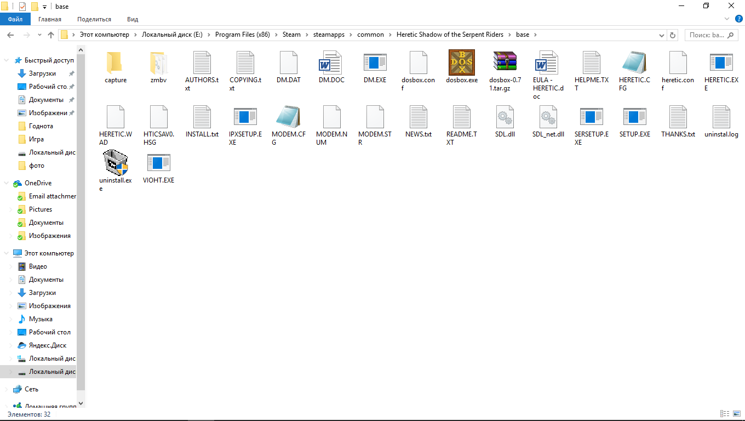Navigate to common in address bar
Image resolution: width=745 pixels, height=421 pixels.
pos(370,35)
